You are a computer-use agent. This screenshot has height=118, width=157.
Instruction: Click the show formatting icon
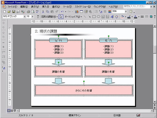pyautogui.click(x=100, y=12)
